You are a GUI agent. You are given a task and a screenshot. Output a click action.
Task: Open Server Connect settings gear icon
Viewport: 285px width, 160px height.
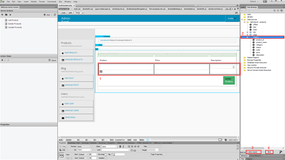click(x=45, y=15)
